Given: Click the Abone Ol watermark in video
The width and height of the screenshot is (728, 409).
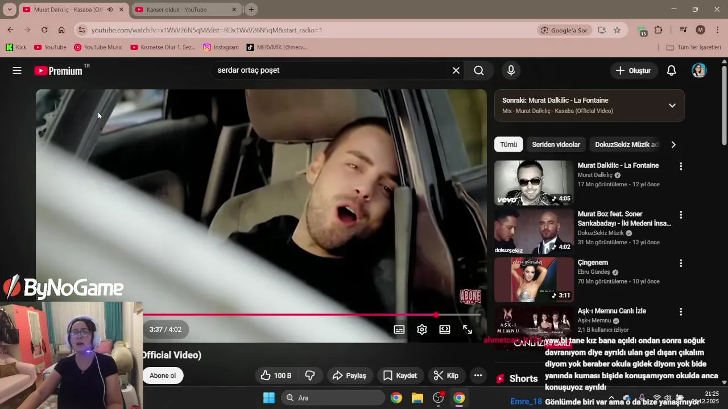Looking at the screenshot, I should coord(470,296).
